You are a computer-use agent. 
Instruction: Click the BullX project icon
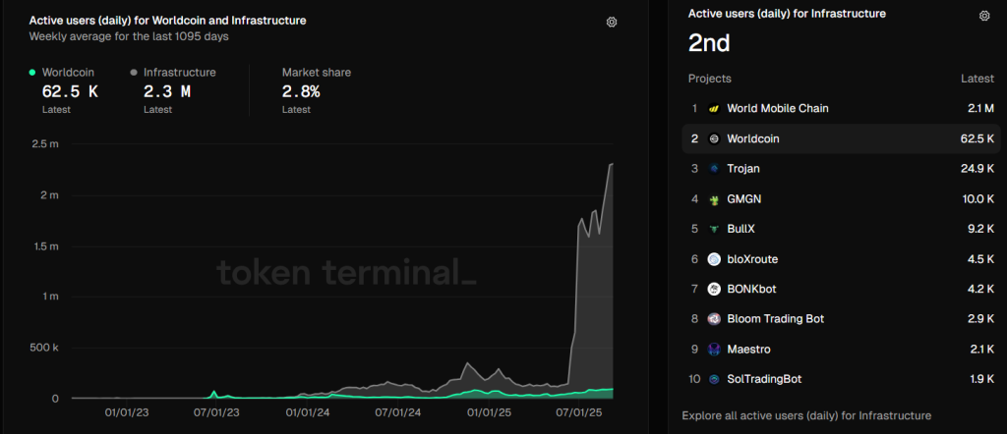[x=714, y=229]
